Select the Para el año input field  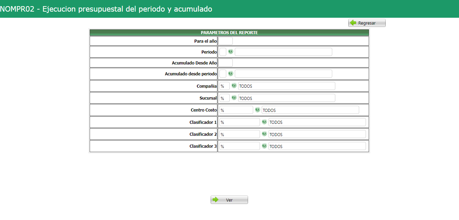coord(226,41)
